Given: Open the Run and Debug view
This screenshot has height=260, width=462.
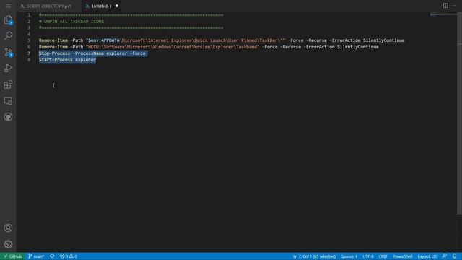Looking at the screenshot, I should pyautogui.click(x=8, y=69).
